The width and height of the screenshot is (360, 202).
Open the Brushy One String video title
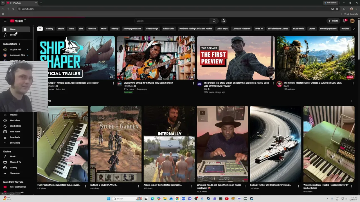[x=148, y=83]
